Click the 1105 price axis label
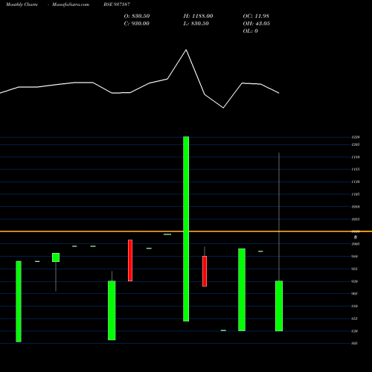The image size is (372, 372). pos(356,194)
